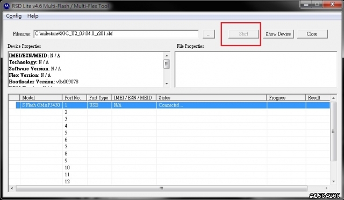Click the browse ellipsis button
Screen dimensions: 344x200
(209, 34)
